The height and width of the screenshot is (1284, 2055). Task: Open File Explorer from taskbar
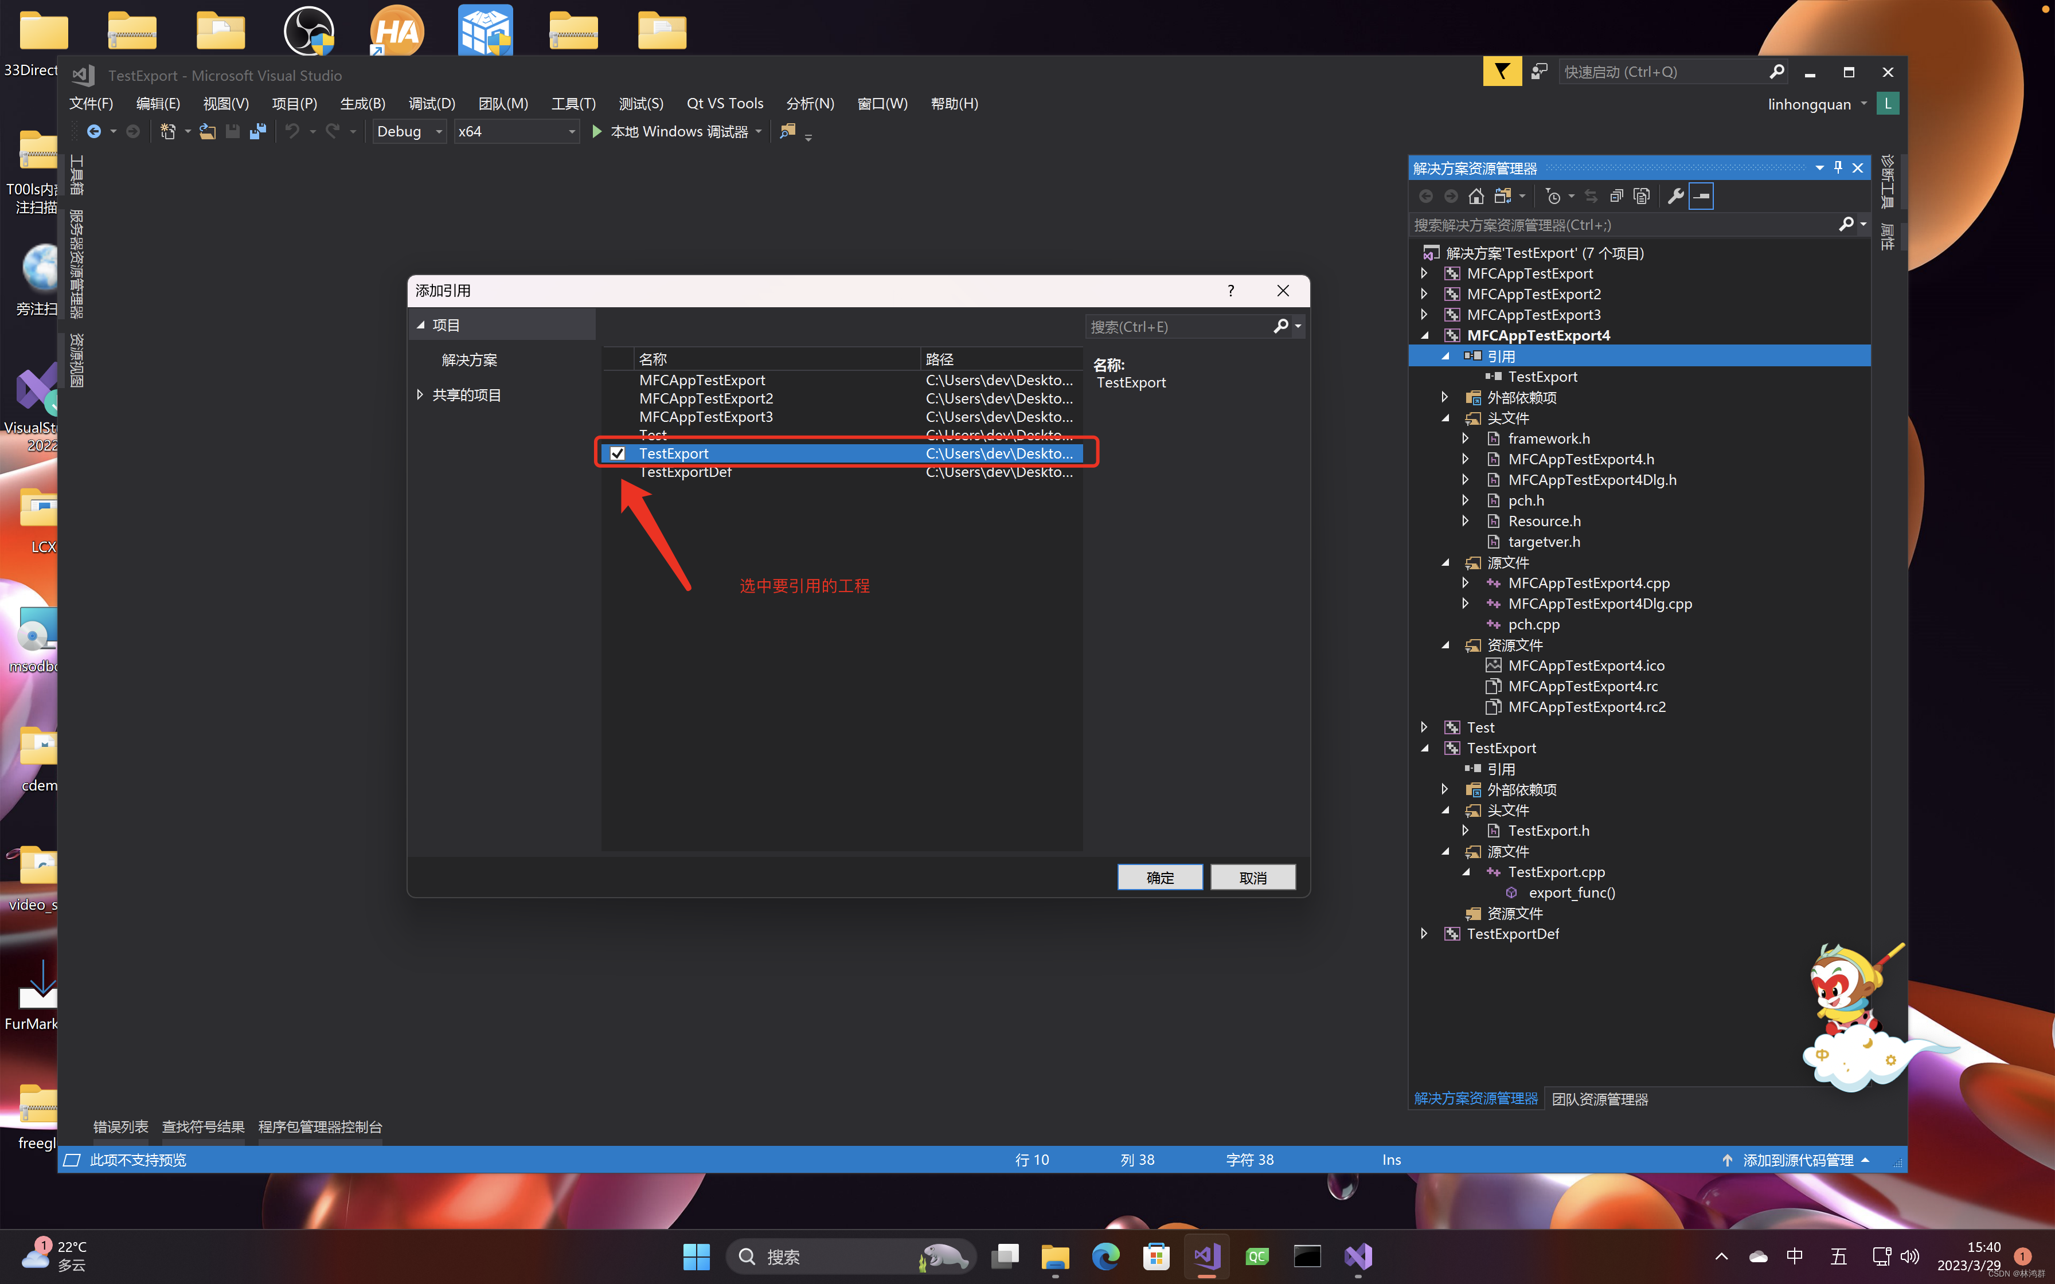1054,1256
